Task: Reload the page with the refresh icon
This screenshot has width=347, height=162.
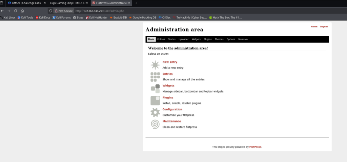Action: pyautogui.click(x=16, y=11)
